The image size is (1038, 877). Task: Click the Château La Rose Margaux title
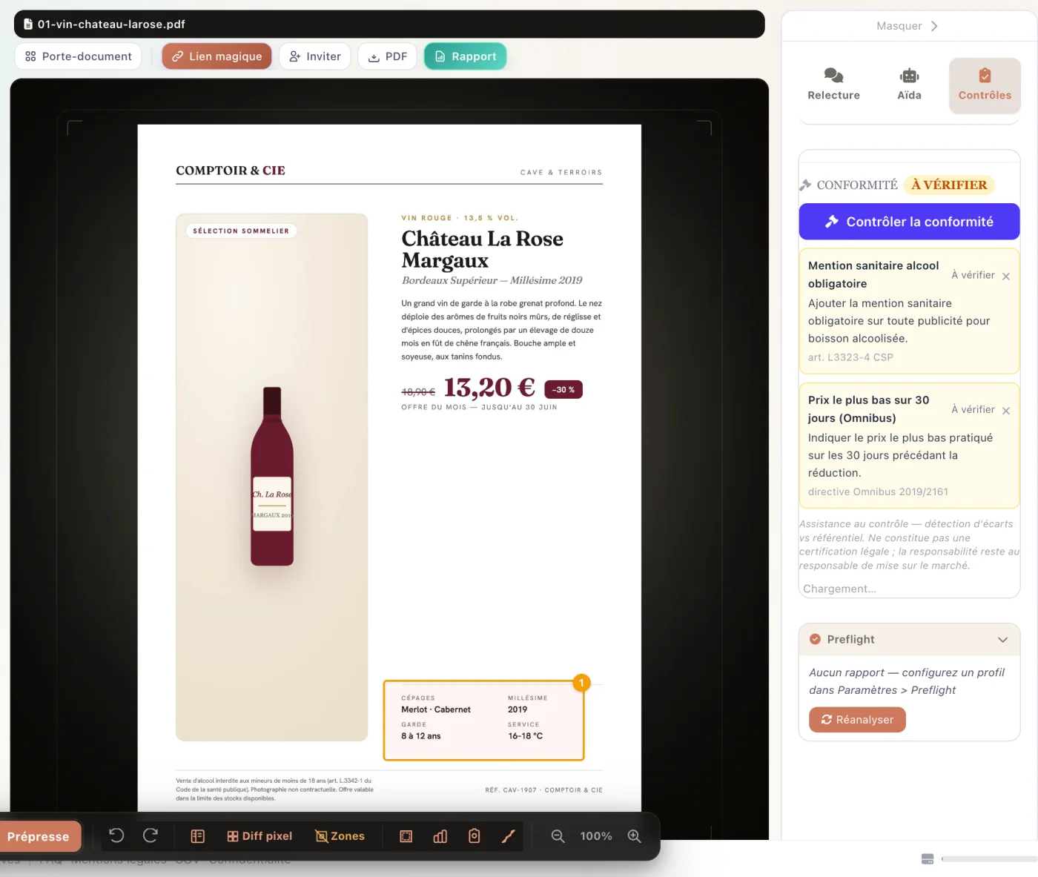tap(482, 250)
